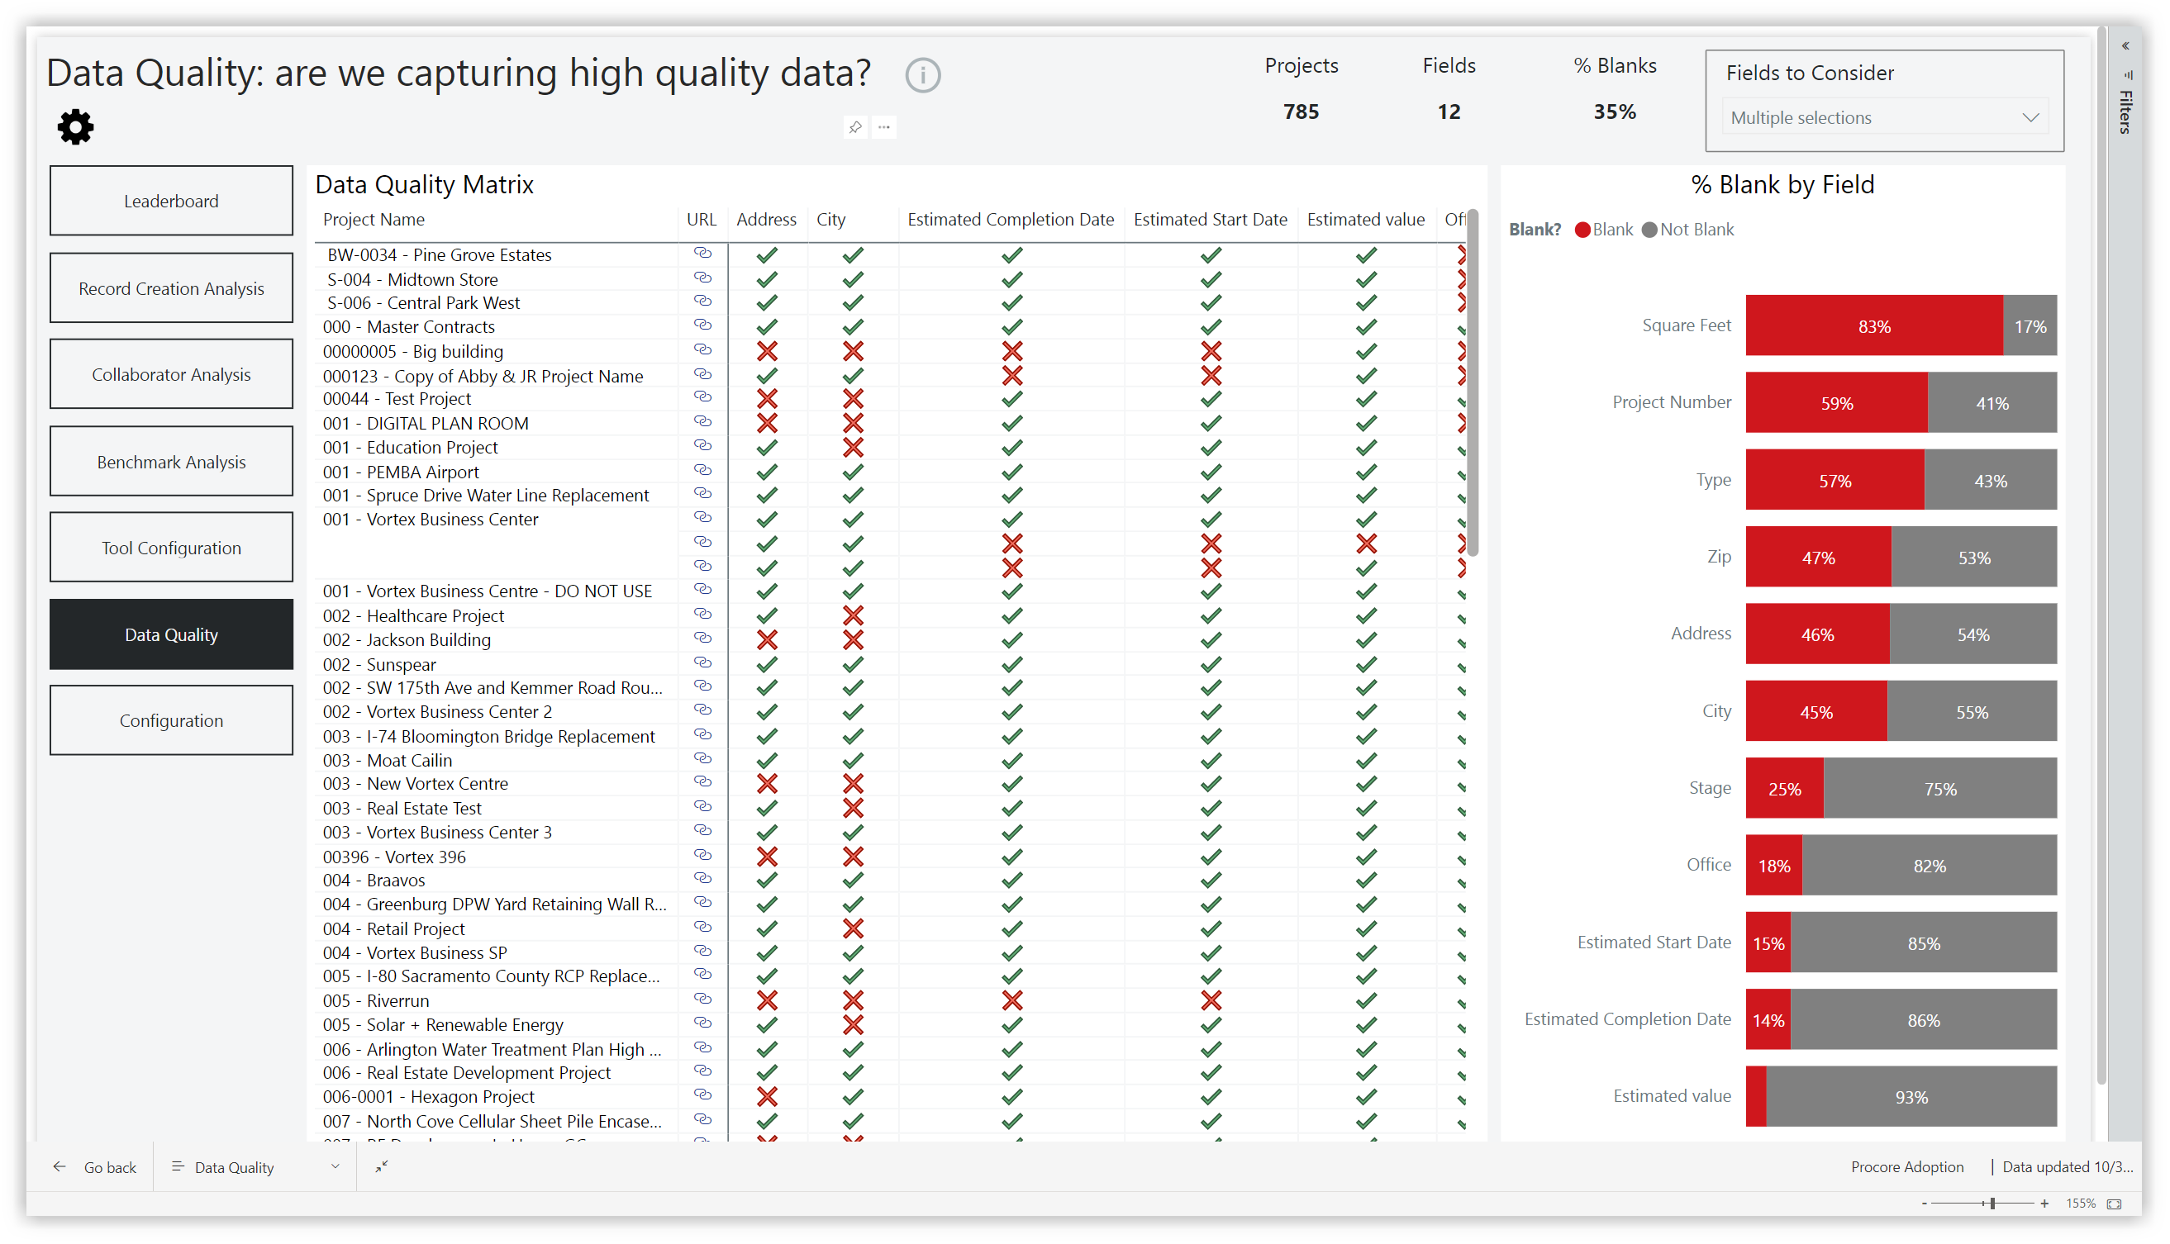2170x1244 pixels.
Task: Click the Data updated status text
Action: [2066, 1167]
